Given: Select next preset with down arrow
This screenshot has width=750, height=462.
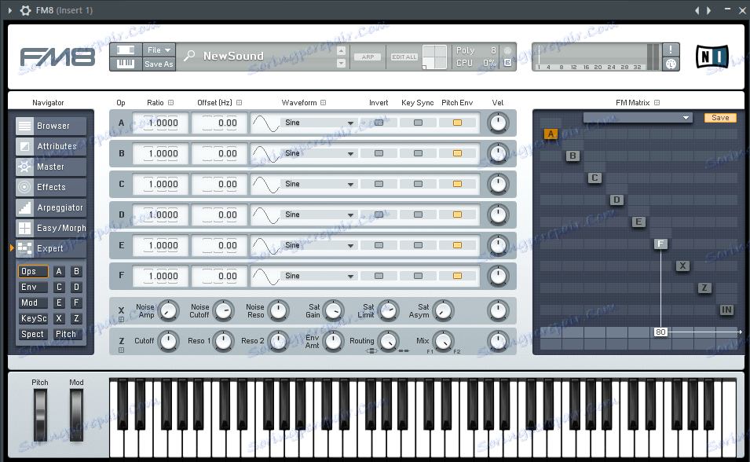Looking at the screenshot, I should click(x=341, y=63).
